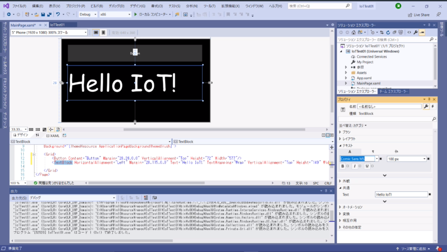This screenshot has width=447, height=252.
Task: Click the pin icon on the Properties panel
Action: (x=429, y=99)
